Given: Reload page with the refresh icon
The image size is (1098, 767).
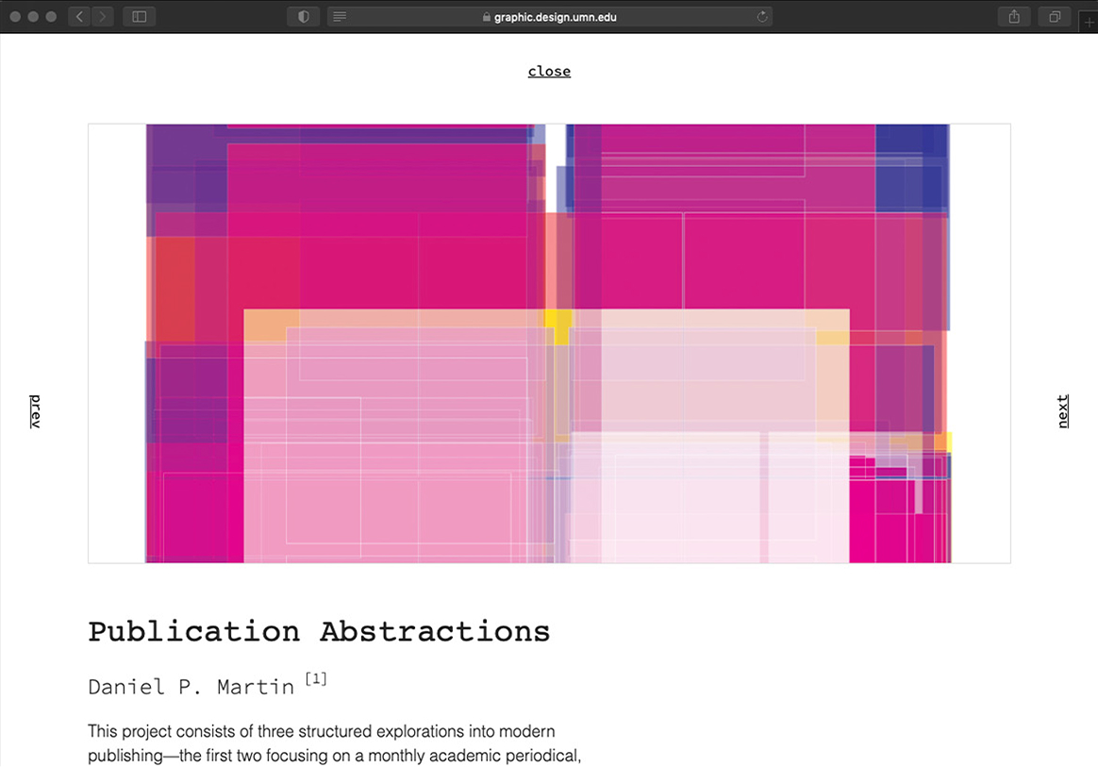Looking at the screenshot, I should click(x=762, y=17).
